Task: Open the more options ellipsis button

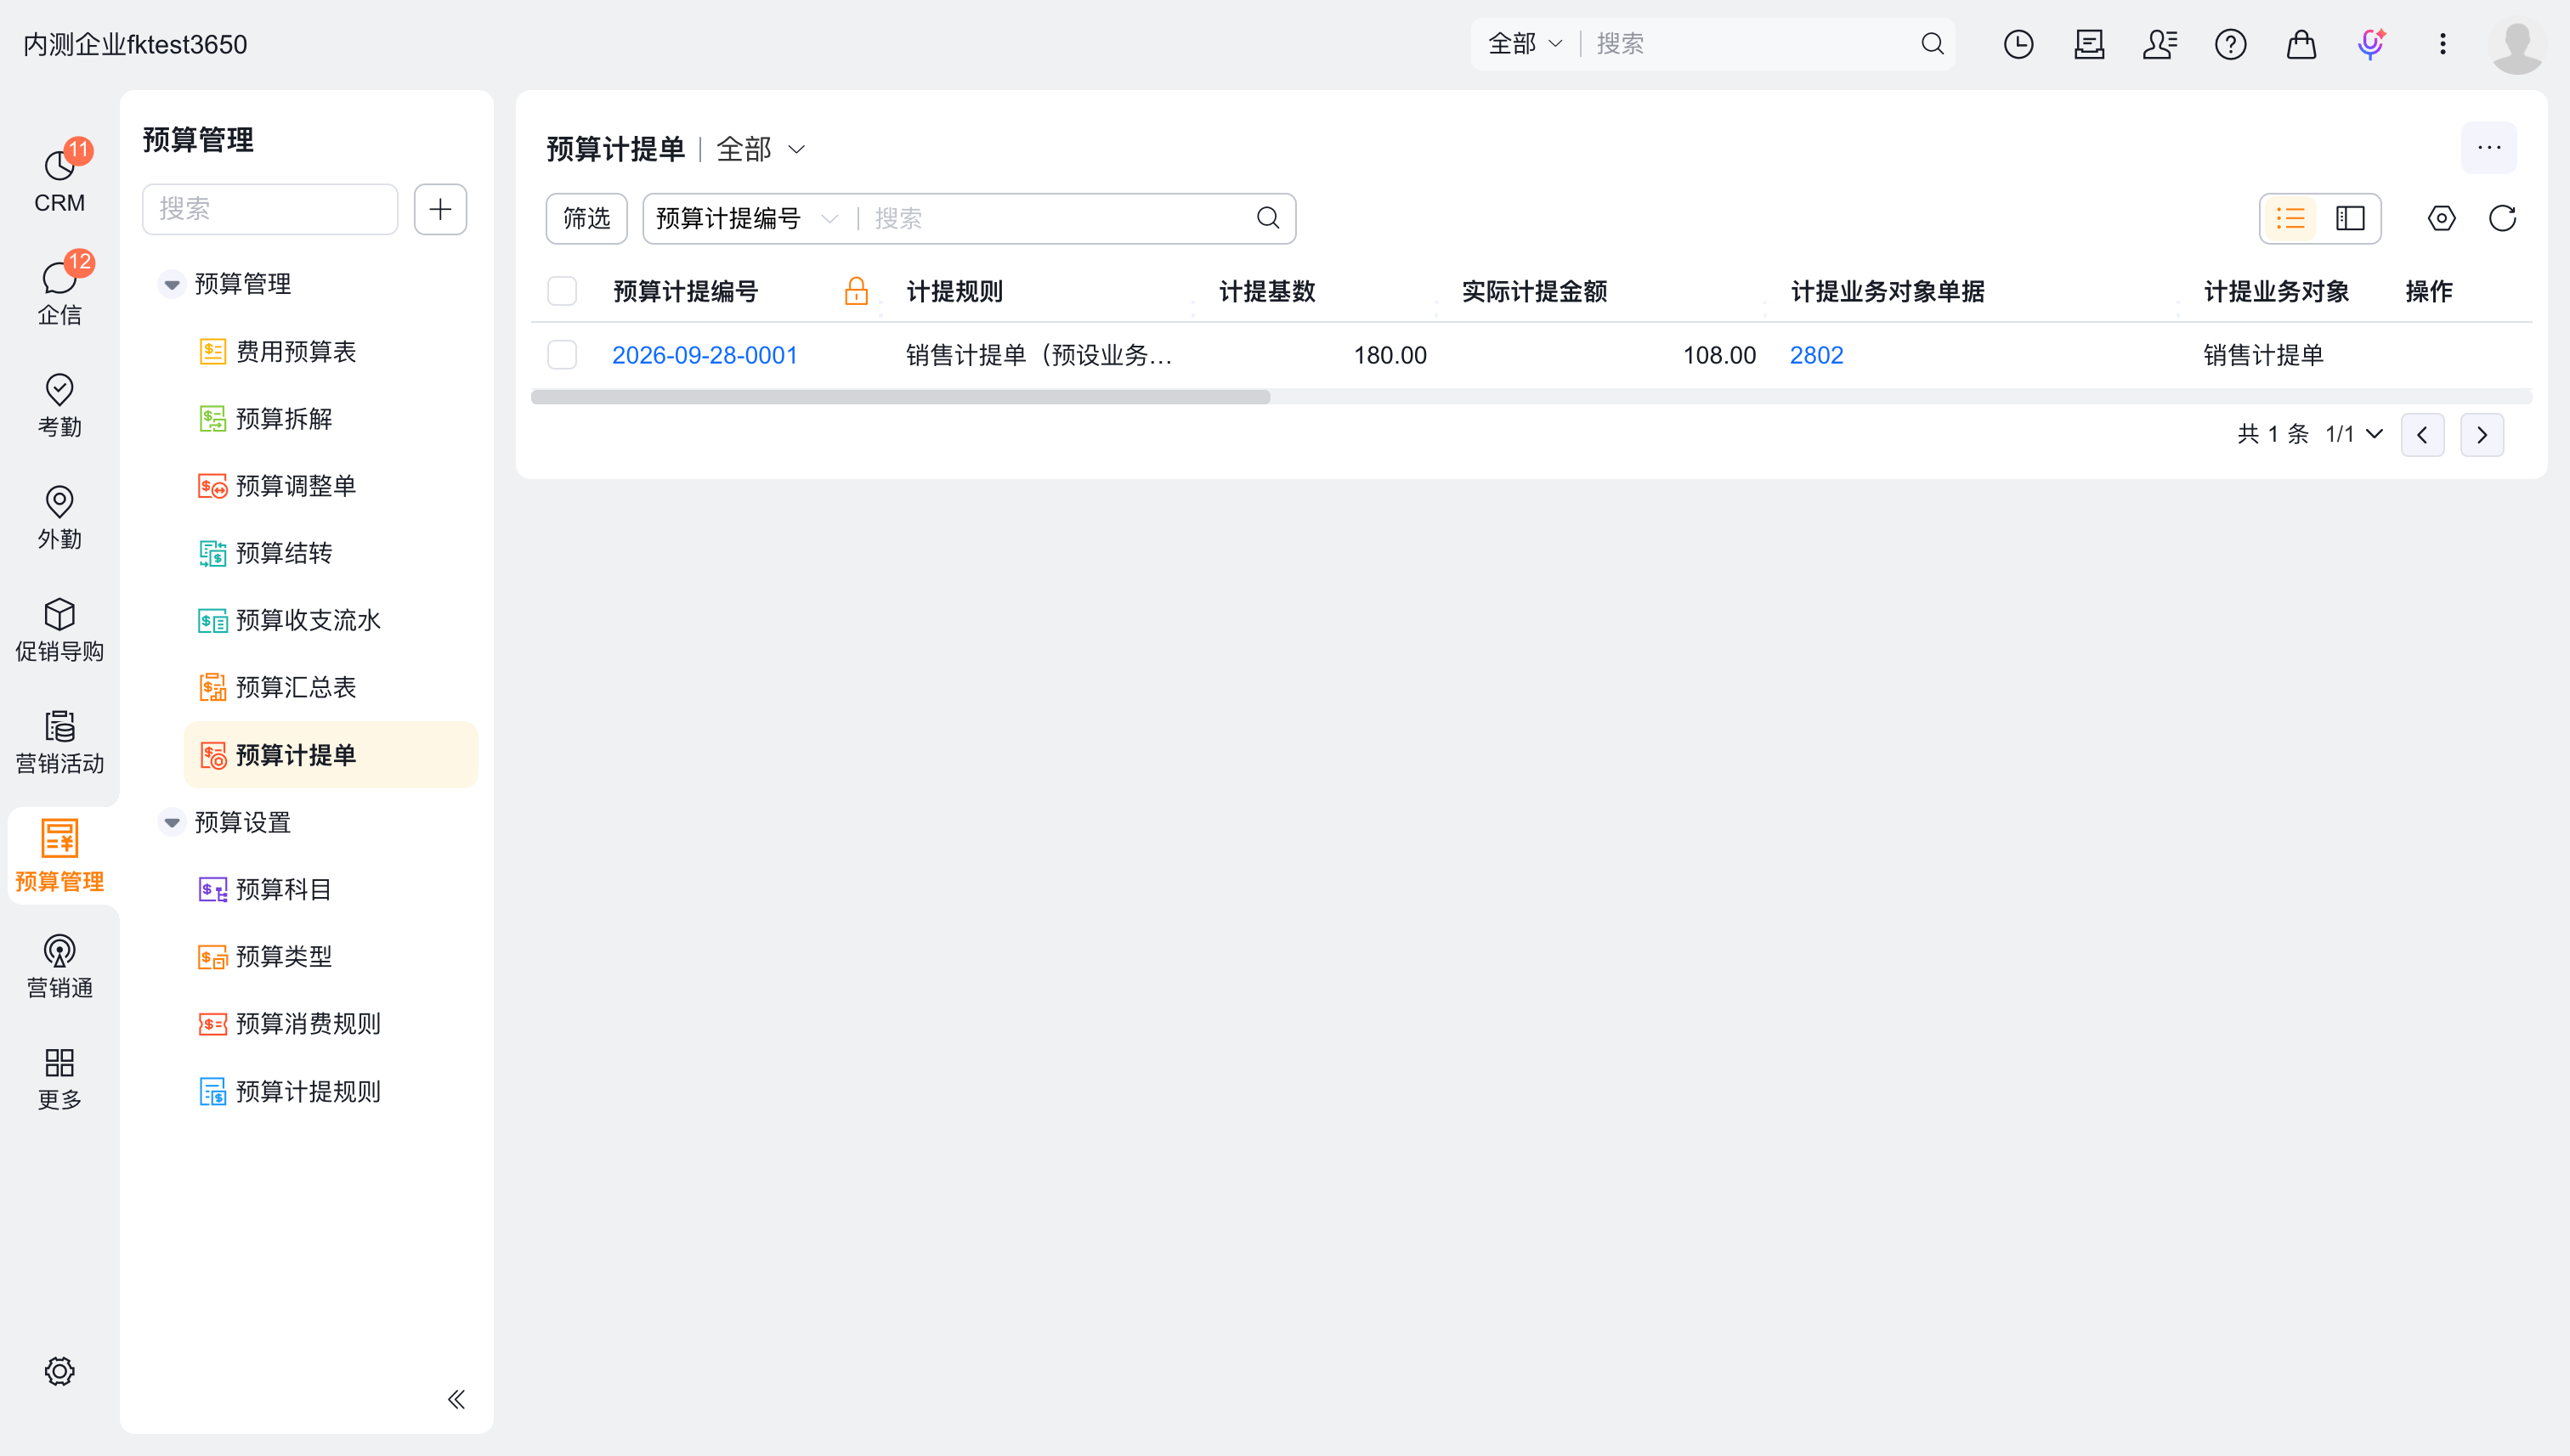Action: [2489, 148]
